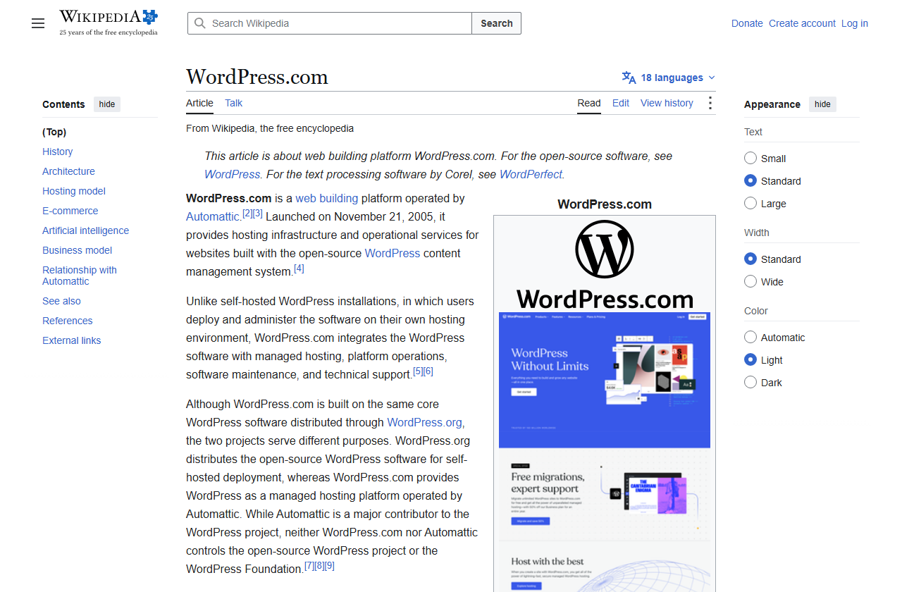Focus the Search Wikipedia input field

click(330, 23)
